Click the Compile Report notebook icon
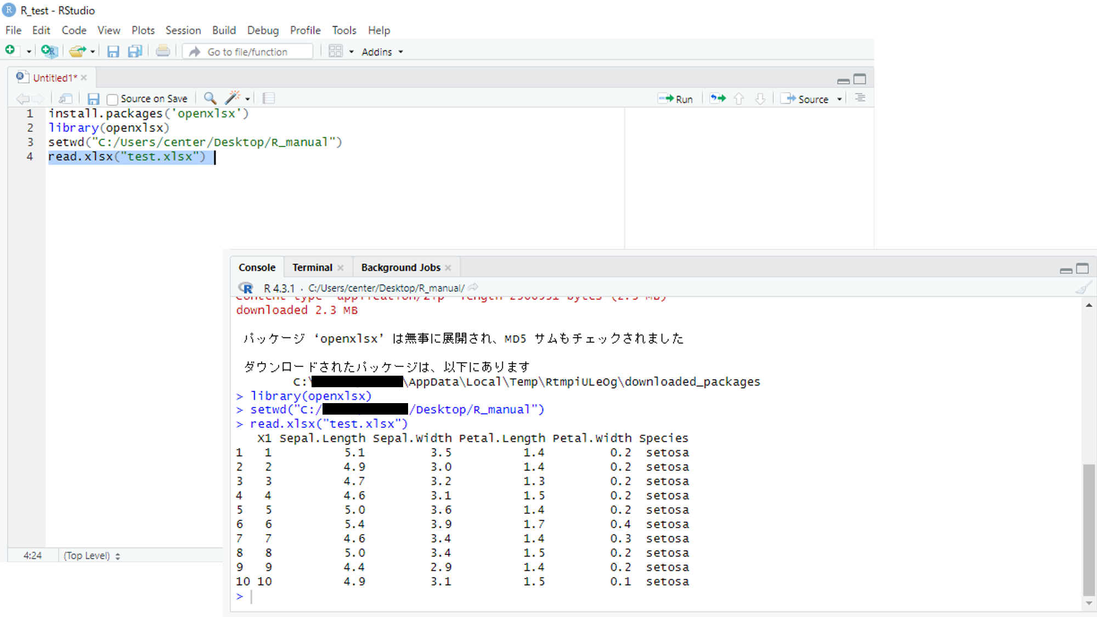Screen dimensions: 1097x617 268,99
